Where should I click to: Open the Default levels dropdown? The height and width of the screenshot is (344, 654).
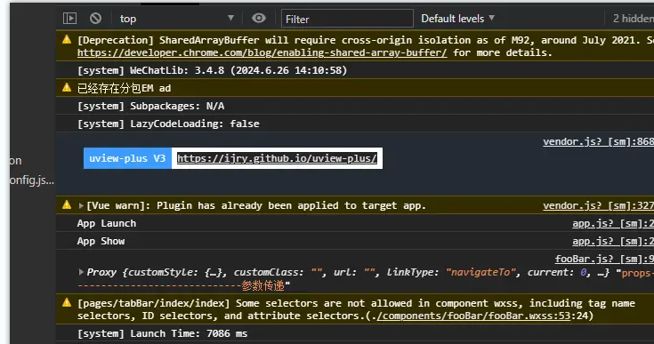pos(457,19)
